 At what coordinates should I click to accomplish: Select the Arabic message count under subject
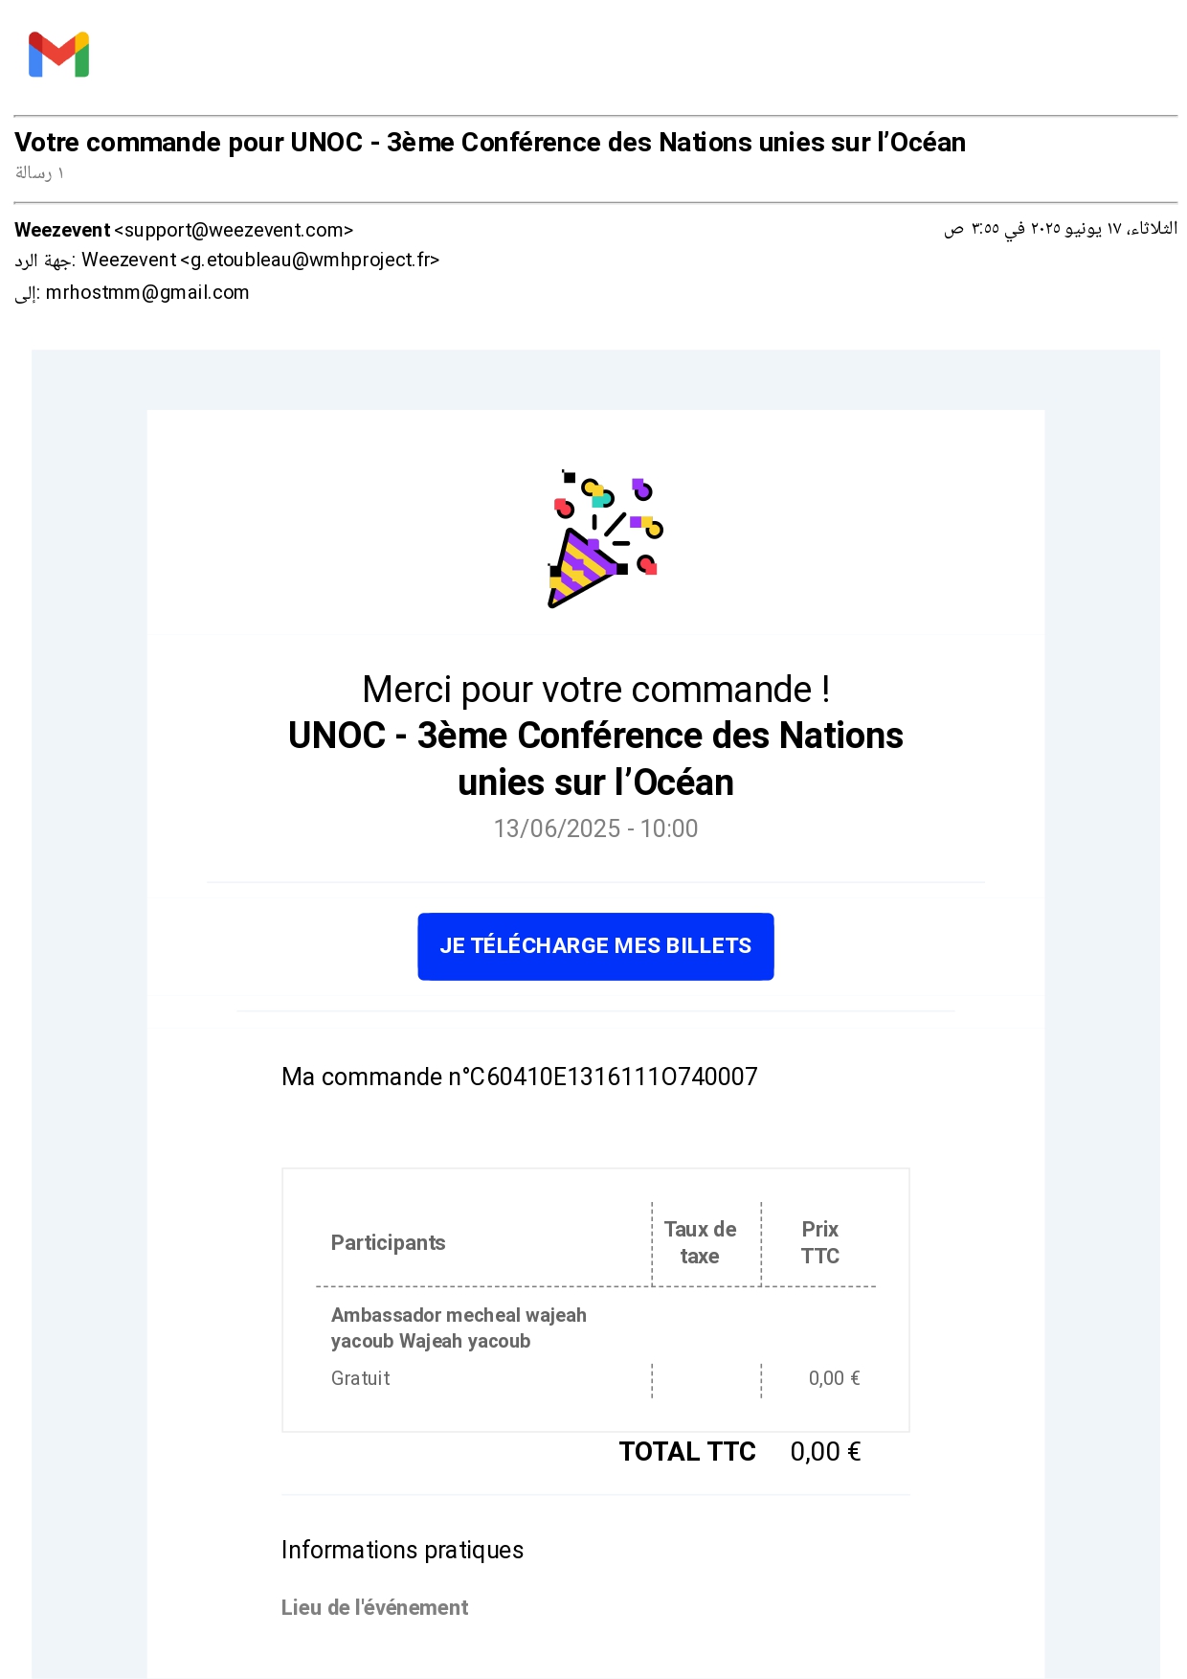pos(39,173)
